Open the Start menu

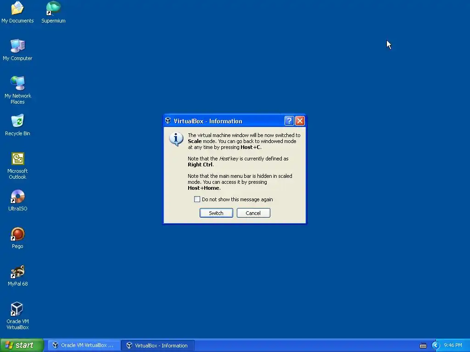coord(22,345)
